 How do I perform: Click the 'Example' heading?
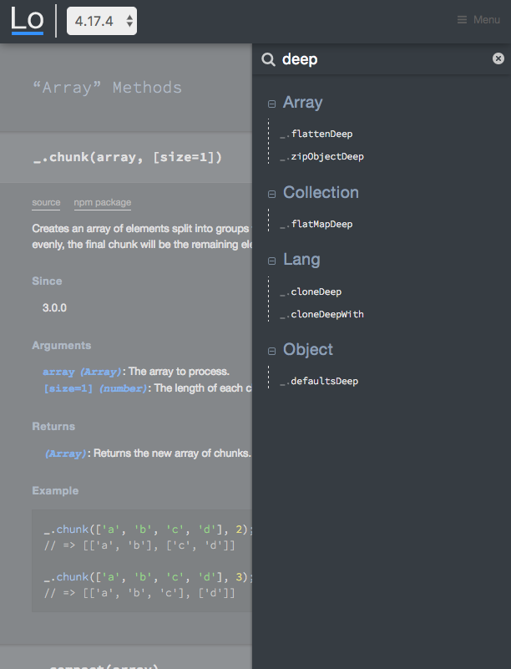[55, 490]
